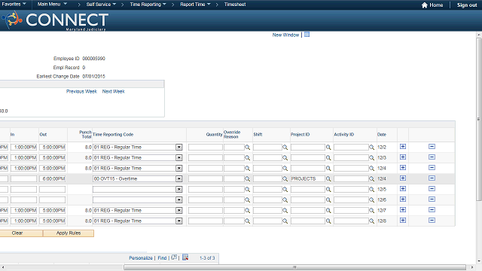
Task: Delete the 12/3 timesheet row
Action: point(432,157)
